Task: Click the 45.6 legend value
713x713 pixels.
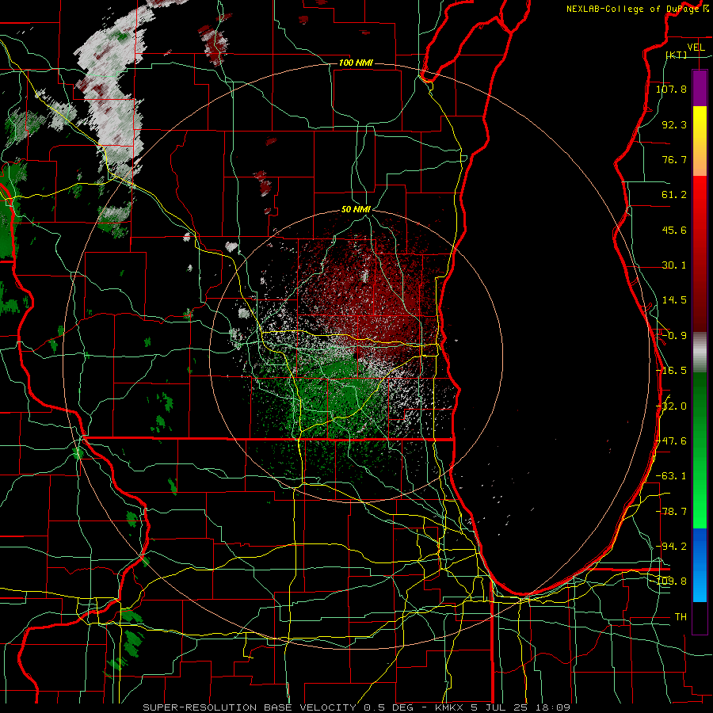Action: point(674,230)
